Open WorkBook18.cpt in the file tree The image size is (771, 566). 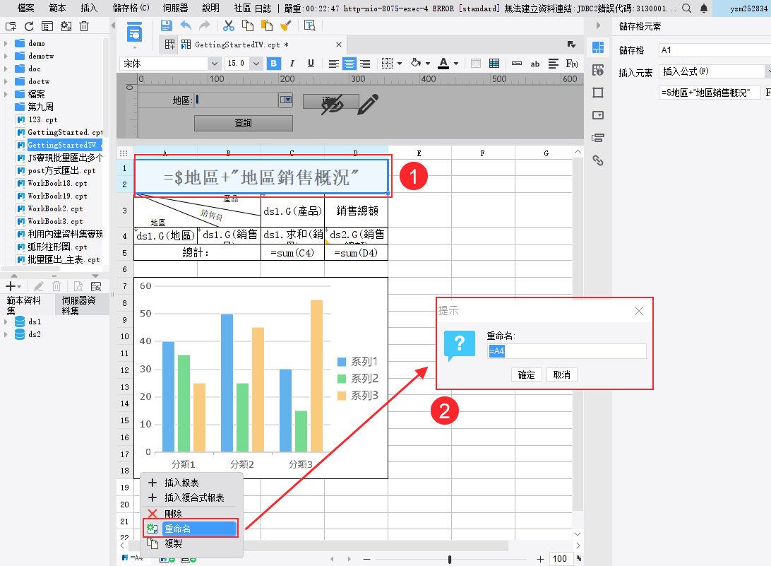57,183
